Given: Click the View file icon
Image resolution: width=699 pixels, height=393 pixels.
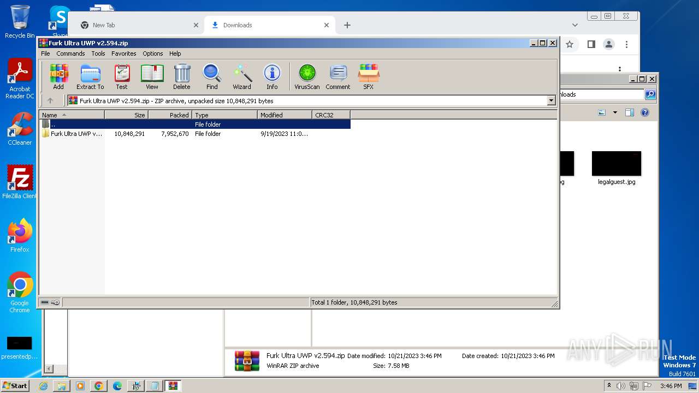Looking at the screenshot, I should coord(152,76).
